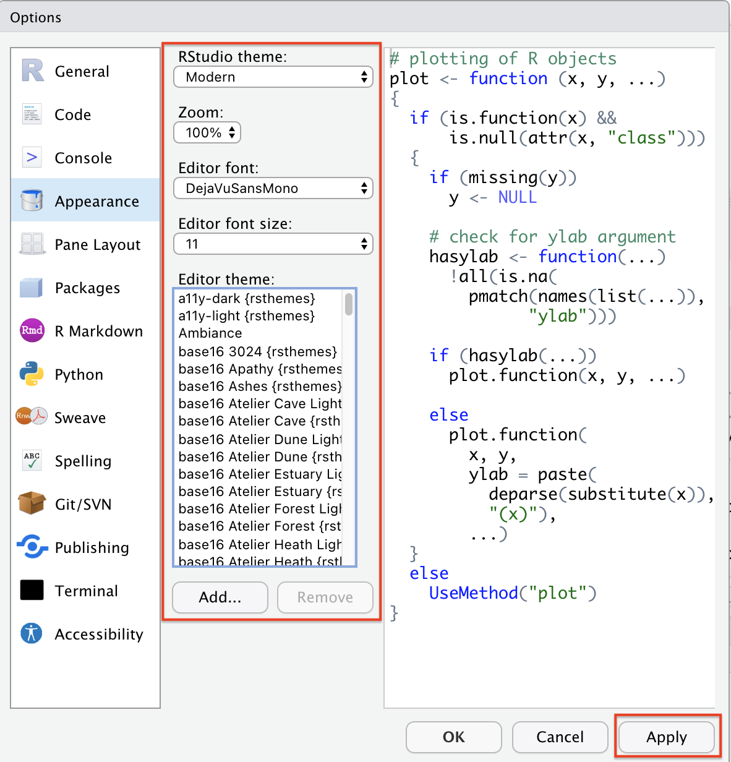Click the Packages box icon
The image size is (731, 762).
point(32,288)
